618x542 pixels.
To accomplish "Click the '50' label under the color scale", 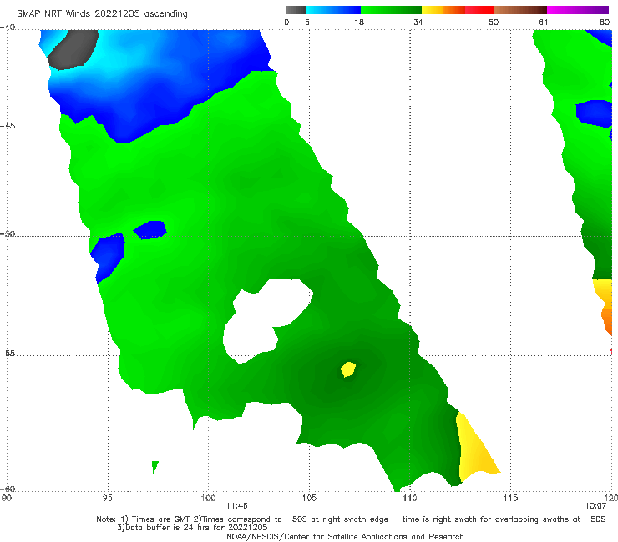I will (494, 22).
